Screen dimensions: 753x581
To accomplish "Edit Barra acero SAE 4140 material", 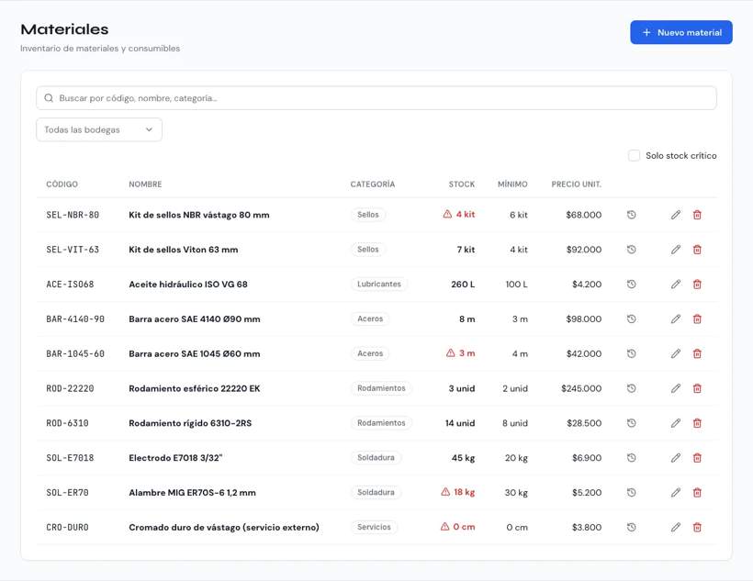I will coord(676,318).
